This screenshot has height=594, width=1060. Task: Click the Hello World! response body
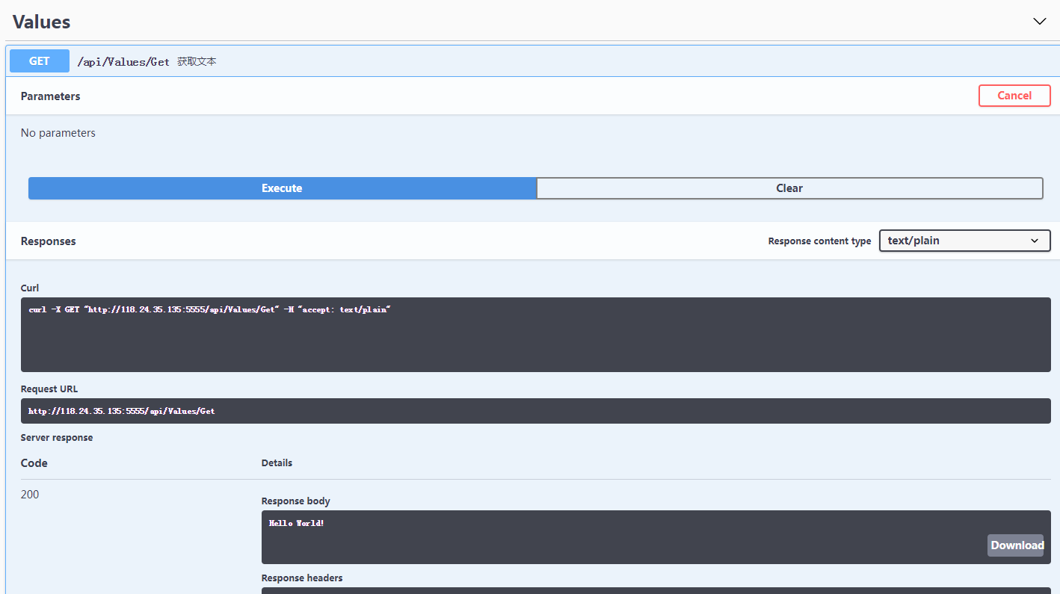click(x=297, y=524)
